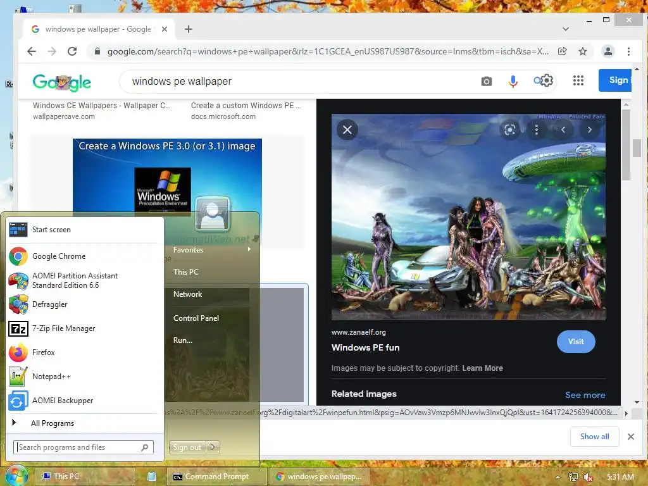Launch AOMEI Partition Assistant Standard Edition
The height and width of the screenshot is (486, 648).
click(83, 280)
